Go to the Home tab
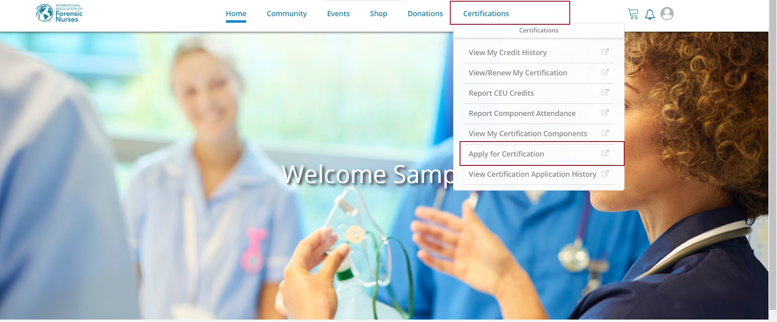The image size is (777, 322). click(x=236, y=14)
